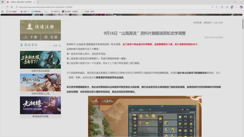Open a new browser tab
Image resolution: width=244 pixels, height=137 pixels.
tap(38, 2)
